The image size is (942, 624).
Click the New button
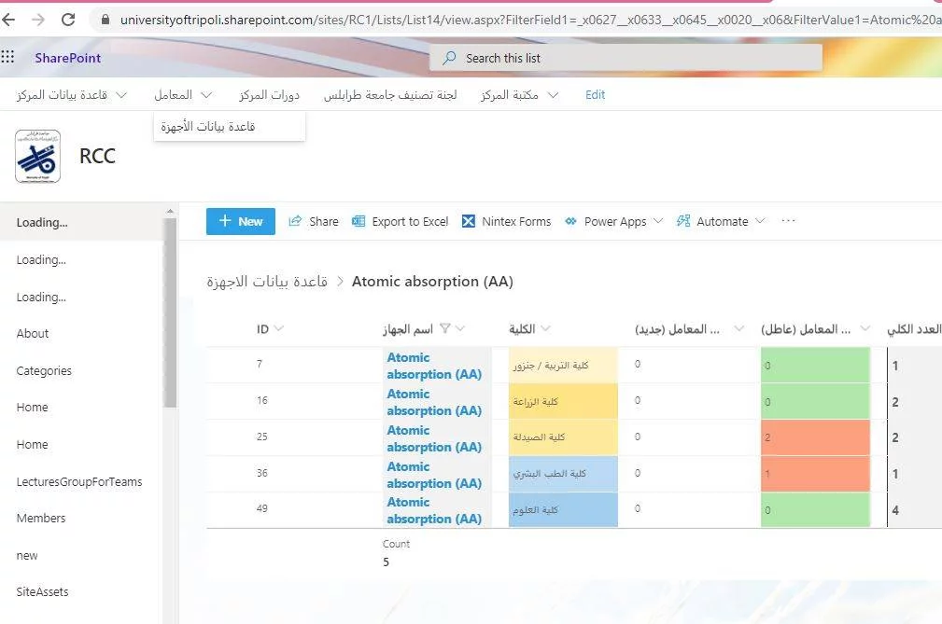pyautogui.click(x=241, y=221)
